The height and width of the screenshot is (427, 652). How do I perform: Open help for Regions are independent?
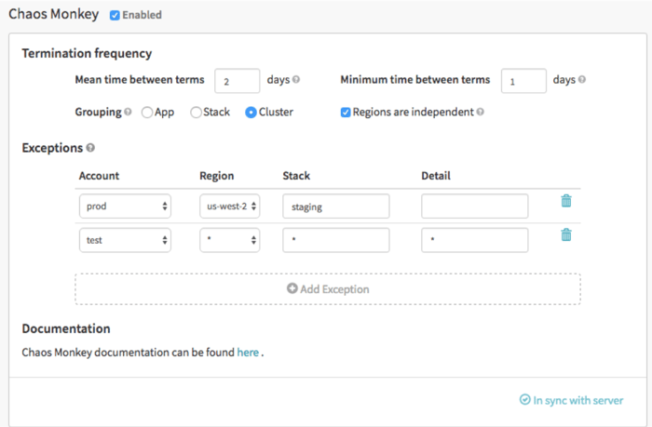pyautogui.click(x=480, y=112)
